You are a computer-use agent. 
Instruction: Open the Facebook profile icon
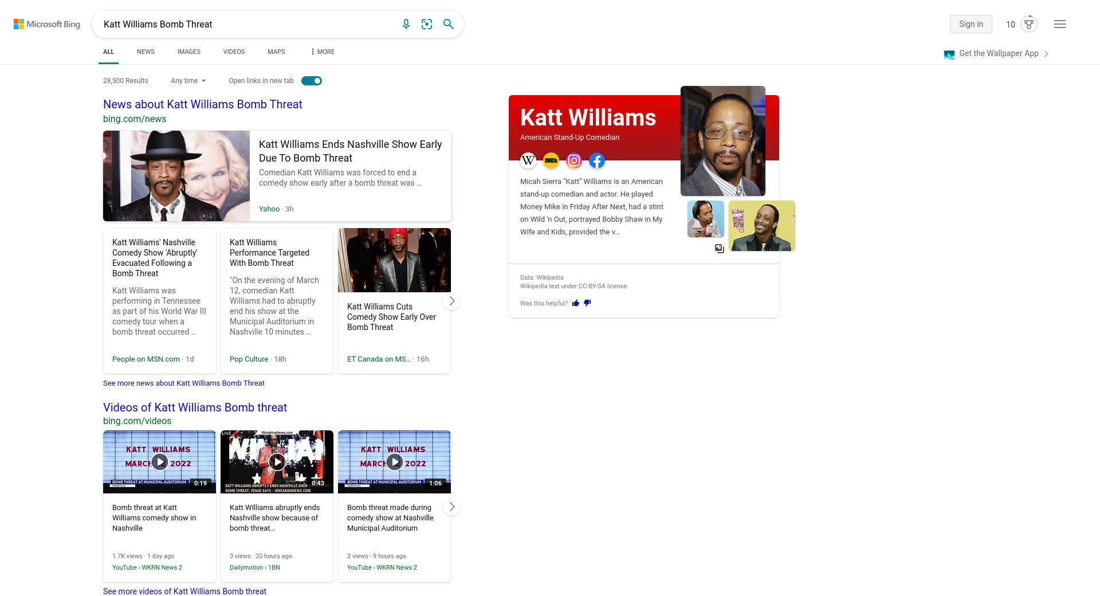click(x=597, y=160)
